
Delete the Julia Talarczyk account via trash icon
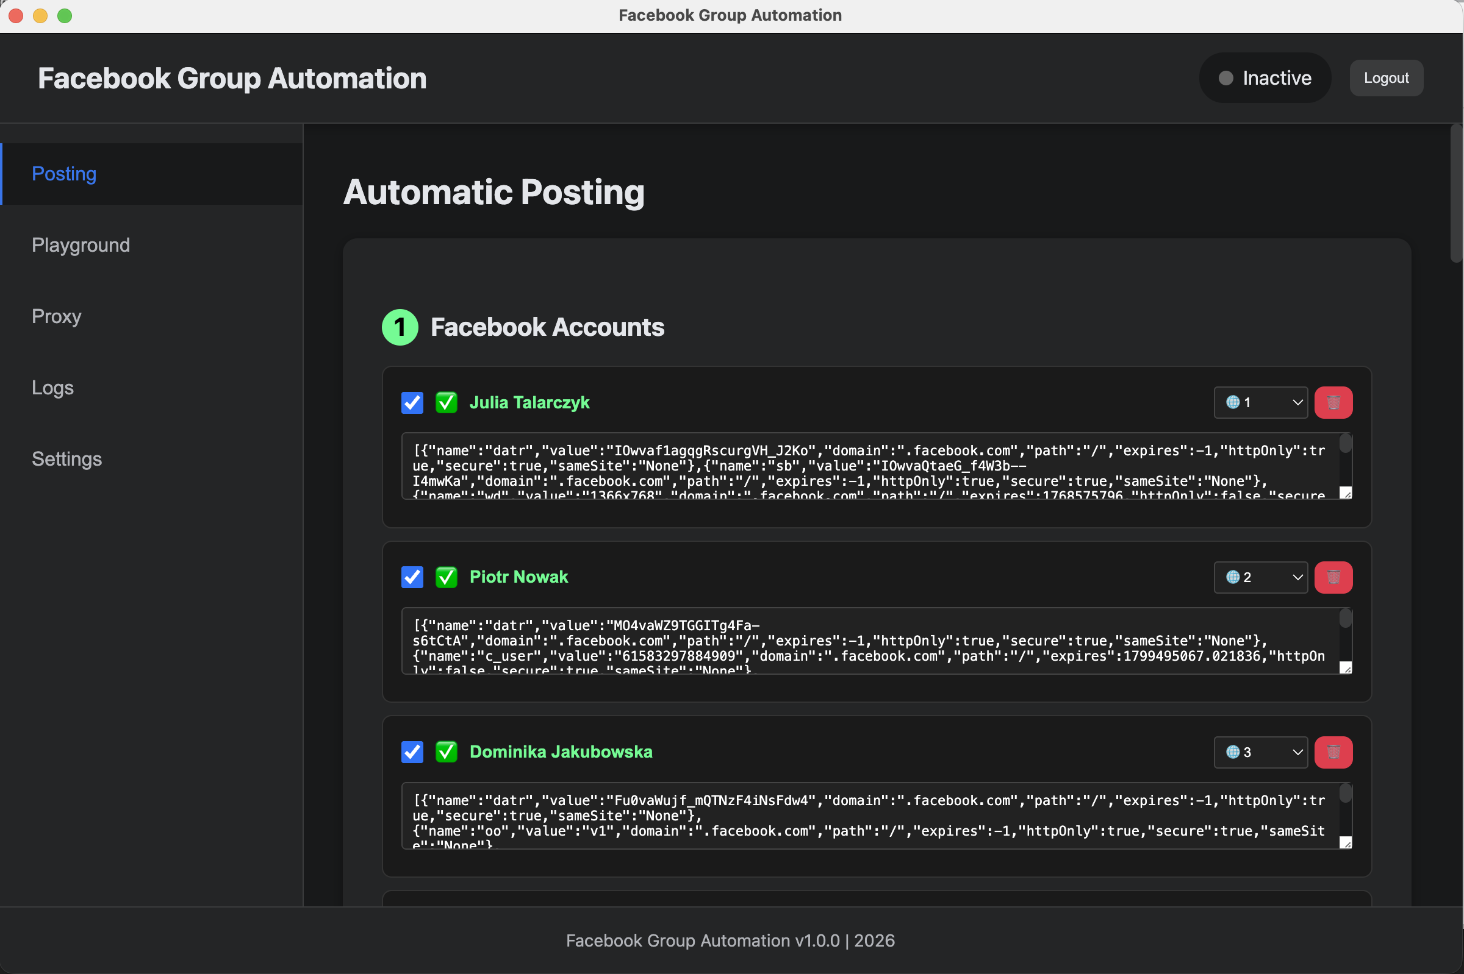(1334, 402)
